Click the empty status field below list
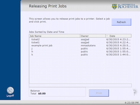Screen dimensions: 140x105 [80, 85]
